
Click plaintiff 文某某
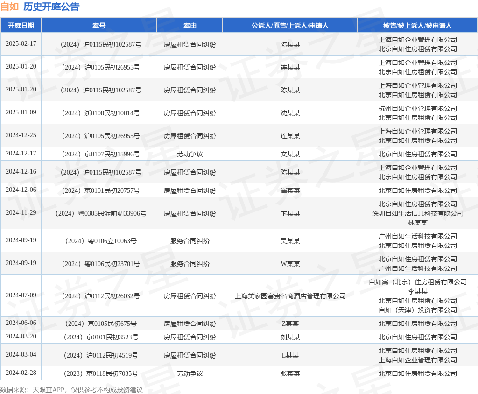point(290,155)
